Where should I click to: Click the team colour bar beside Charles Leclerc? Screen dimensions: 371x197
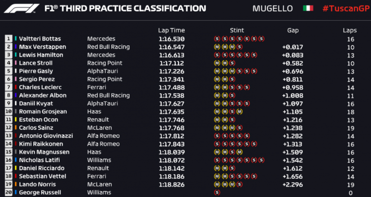point(16,87)
